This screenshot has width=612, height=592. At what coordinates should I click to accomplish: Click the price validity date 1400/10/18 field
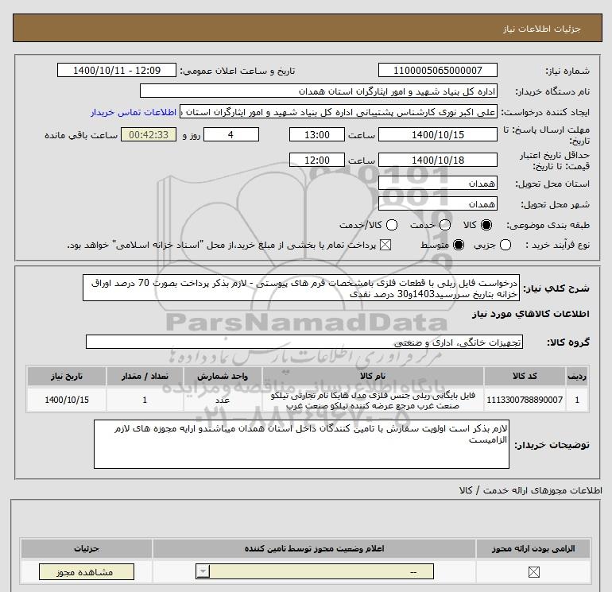(x=437, y=160)
